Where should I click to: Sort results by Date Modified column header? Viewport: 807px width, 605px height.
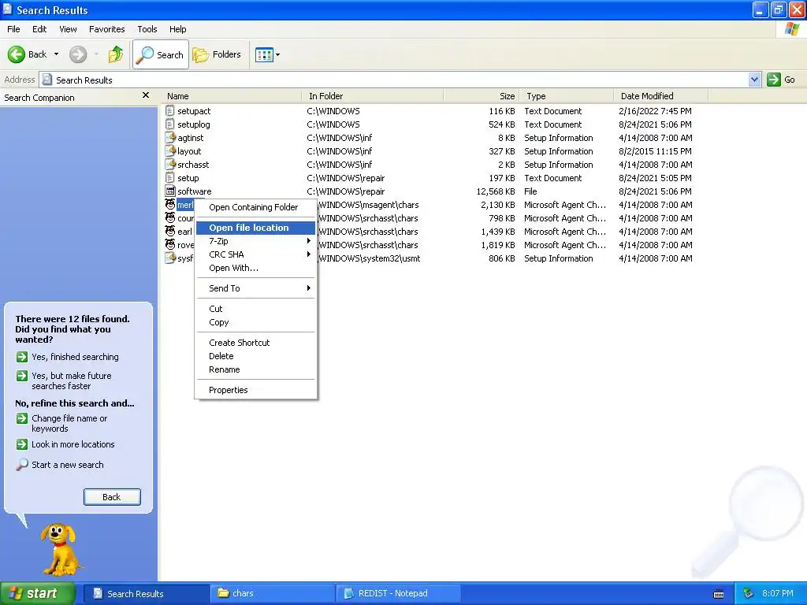(661, 95)
